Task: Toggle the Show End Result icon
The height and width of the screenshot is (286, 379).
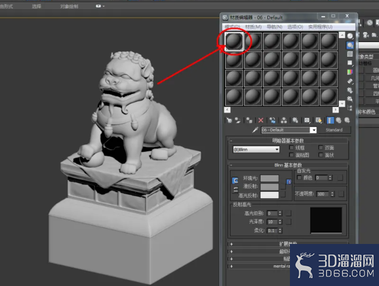Action: [x=330, y=120]
